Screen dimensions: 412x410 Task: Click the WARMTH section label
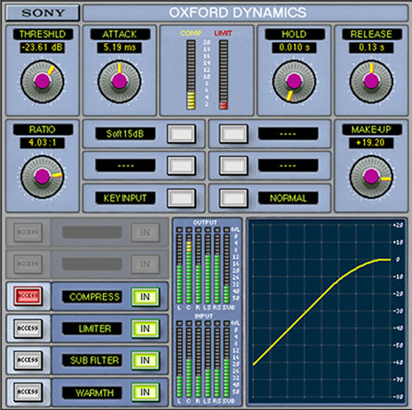(x=92, y=393)
